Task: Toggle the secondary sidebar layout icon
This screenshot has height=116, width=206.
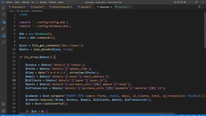Action: coord(182,2)
